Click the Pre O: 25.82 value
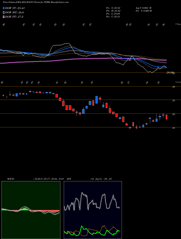The width and height of the screenshot is (181, 239). coord(114,8)
